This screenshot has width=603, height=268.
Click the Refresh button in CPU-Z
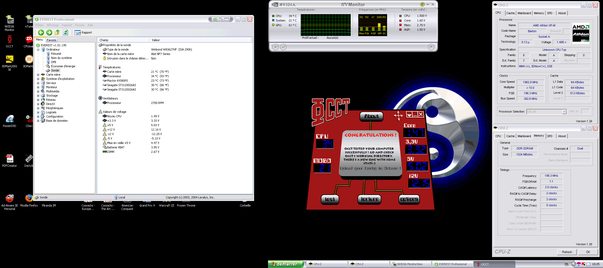point(567,252)
